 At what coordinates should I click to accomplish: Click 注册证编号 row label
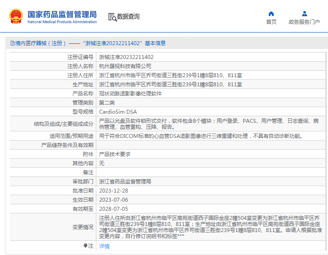[x=80, y=57]
